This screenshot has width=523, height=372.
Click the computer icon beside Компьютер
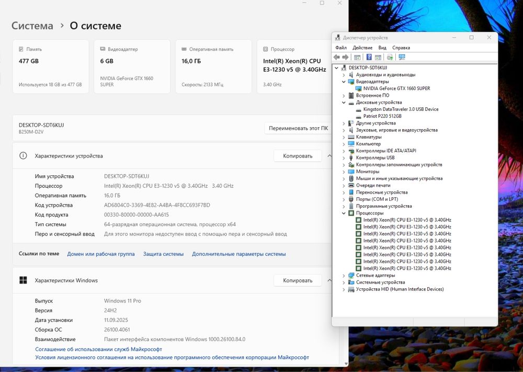(351, 144)
